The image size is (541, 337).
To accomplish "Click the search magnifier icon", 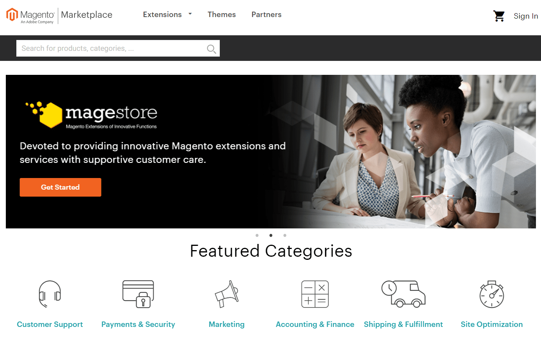I will click(x=211, y=49).
